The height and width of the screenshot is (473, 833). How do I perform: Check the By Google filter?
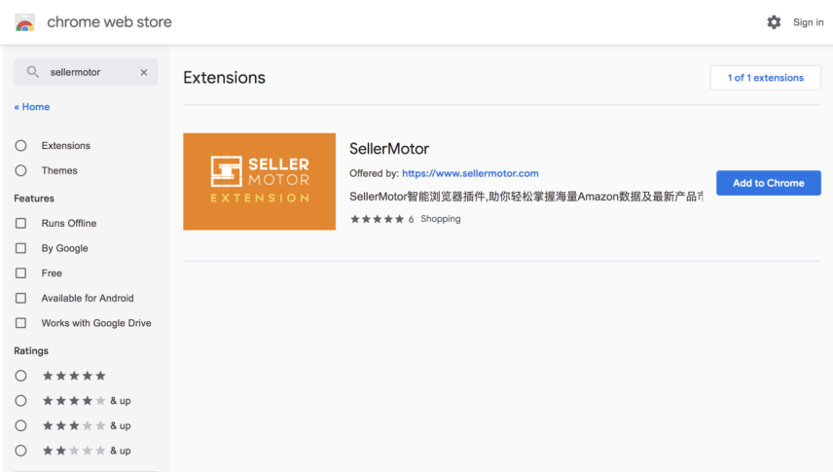pyautogui.click(x=20, y=248)
